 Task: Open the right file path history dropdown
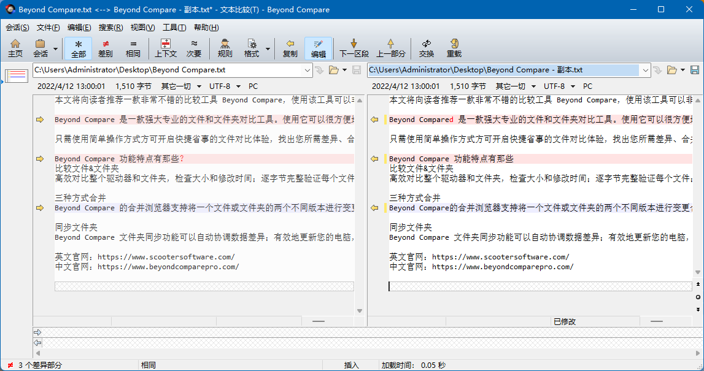click(x=646, y=70)
